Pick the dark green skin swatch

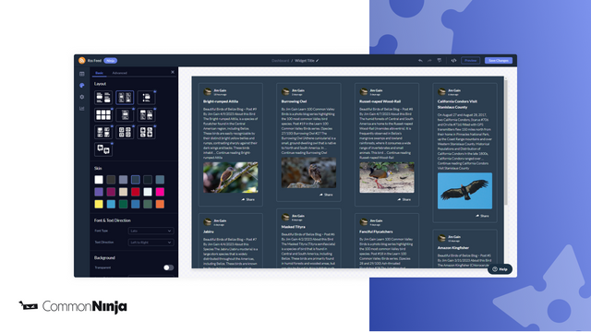(x=123, y=204)
